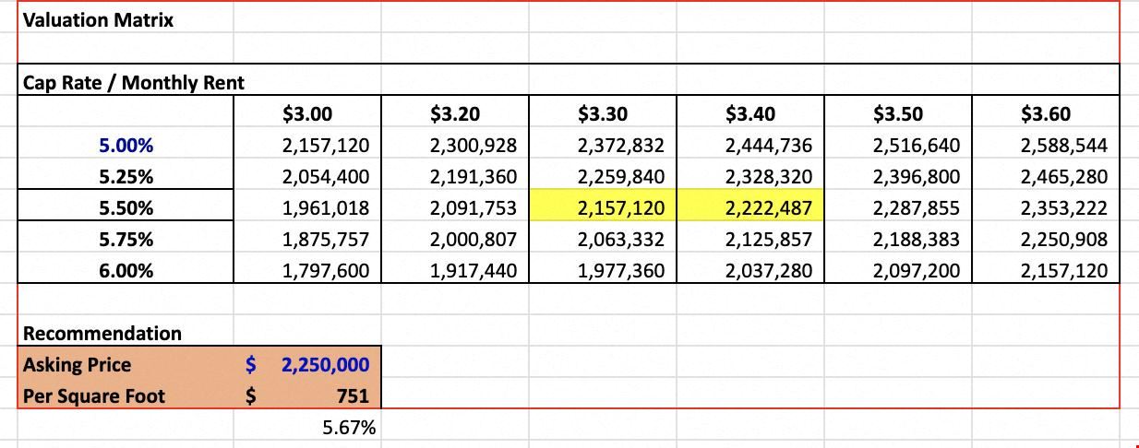Select the cell showing 2,588,544
This screenshot has height=448, width=1139.
[1046, 146]
